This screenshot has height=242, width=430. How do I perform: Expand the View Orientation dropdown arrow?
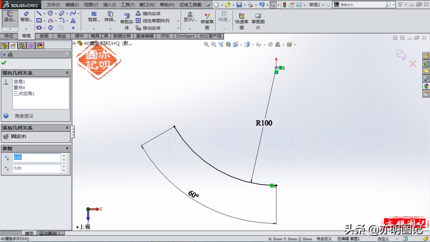pos(241,44)
